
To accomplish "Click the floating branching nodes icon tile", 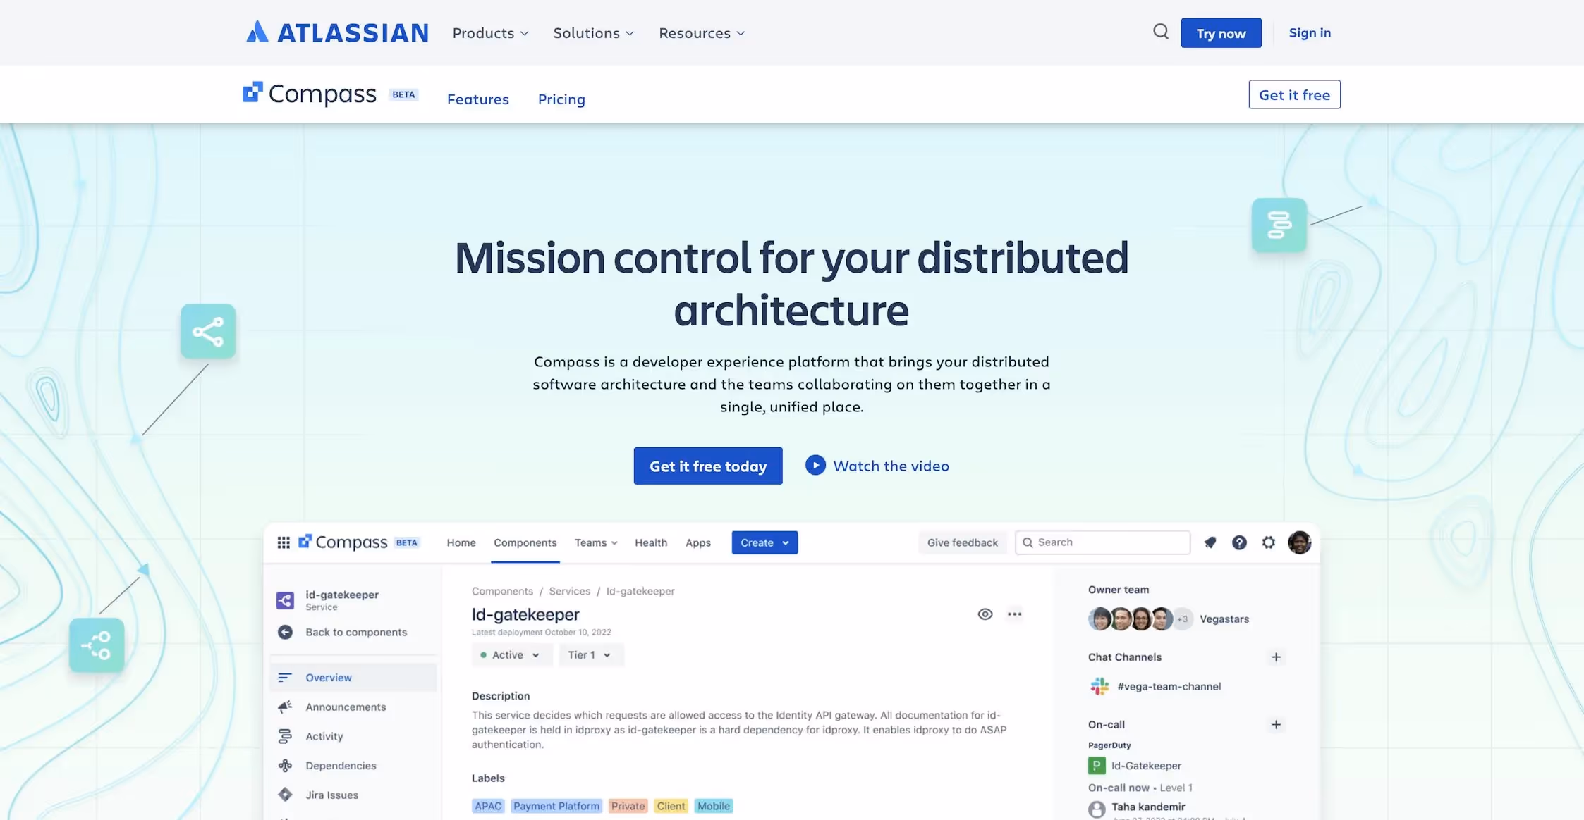I will (x=97, y=645).
